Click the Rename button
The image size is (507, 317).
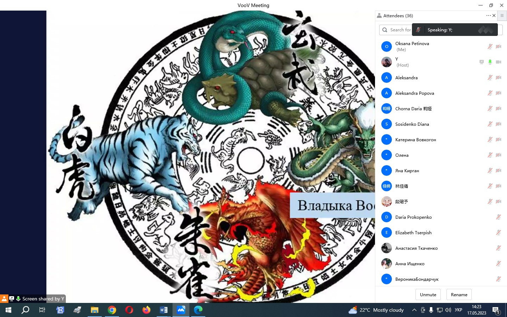(459, 294)
